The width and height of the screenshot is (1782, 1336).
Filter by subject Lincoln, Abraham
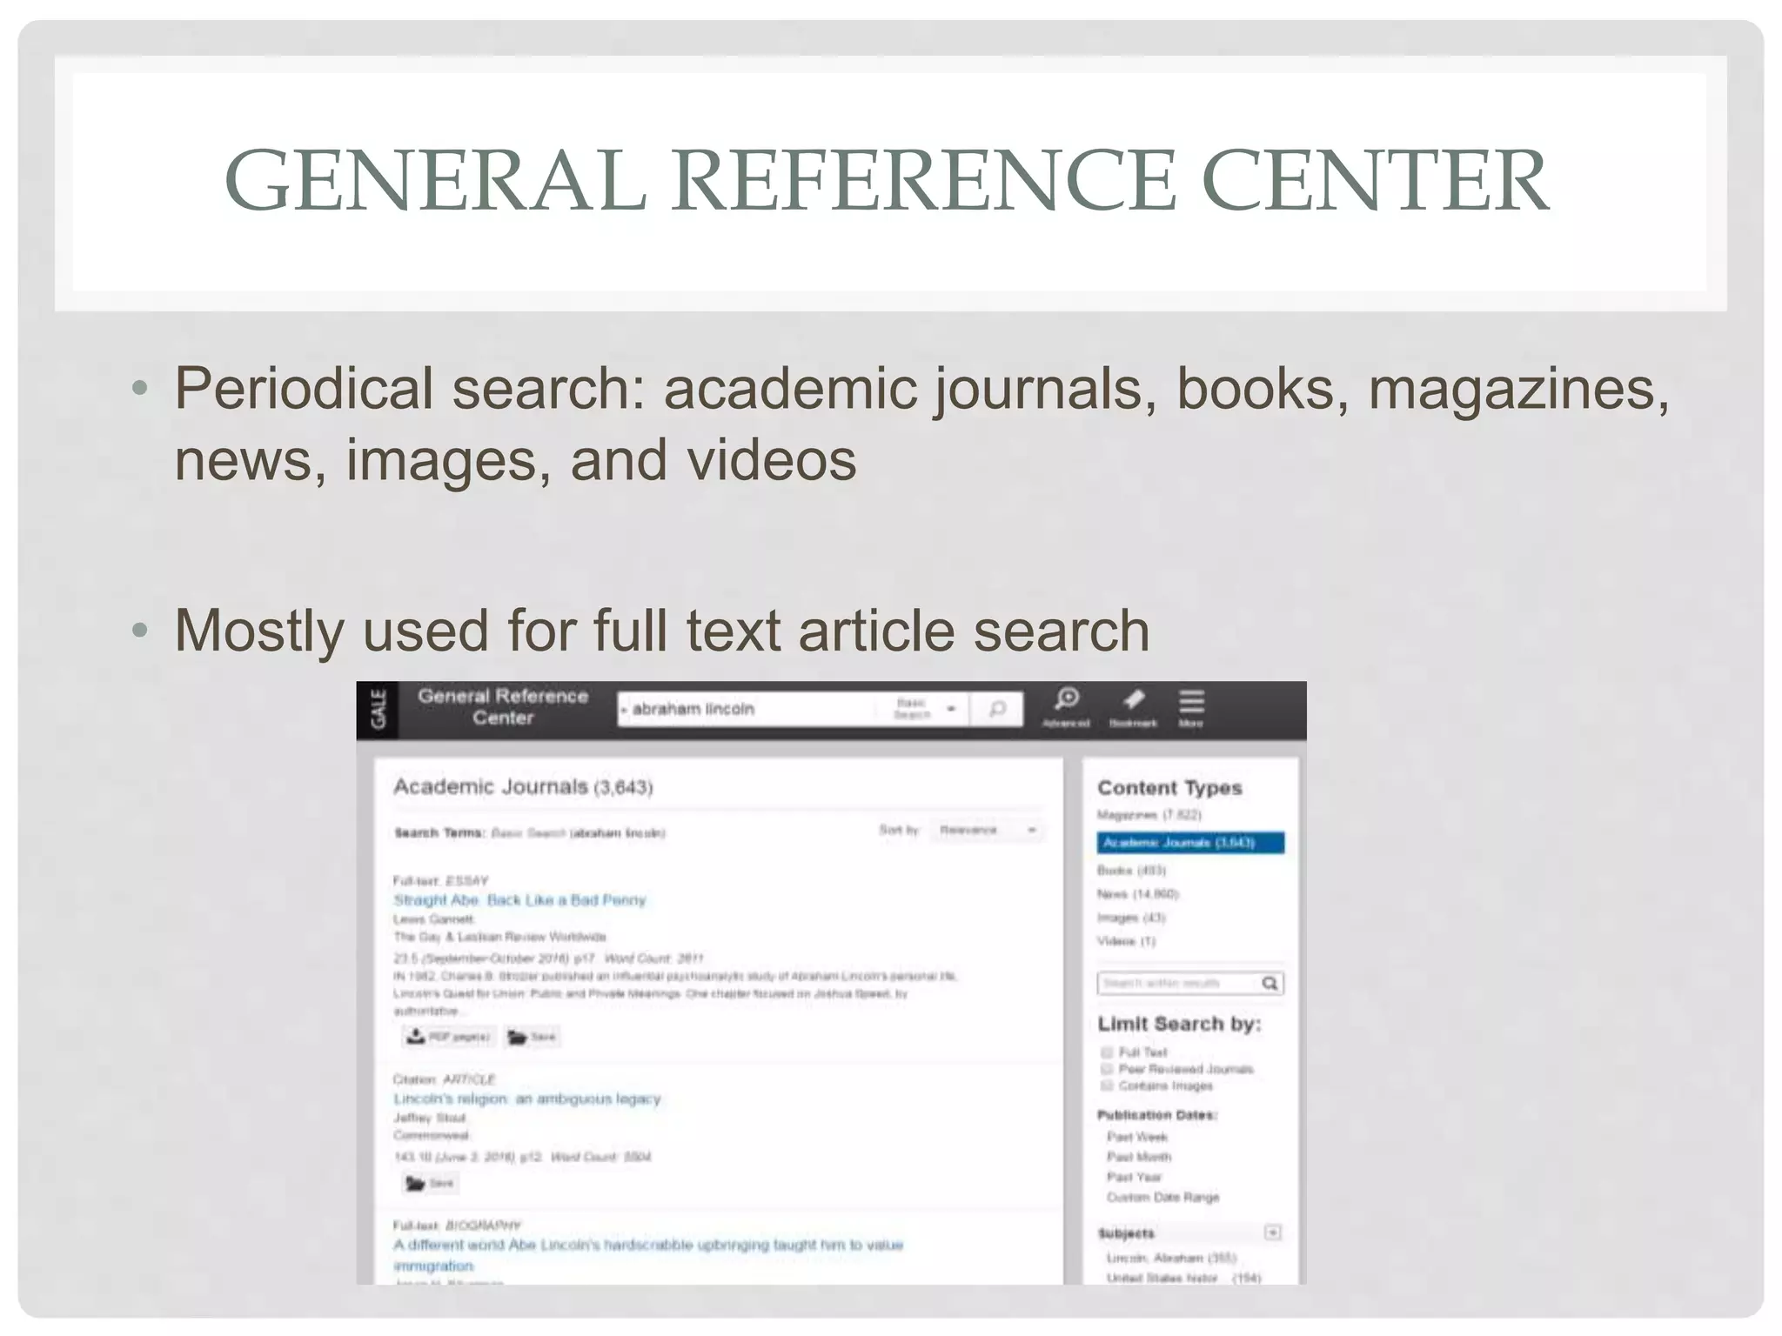(1171, 1258)
